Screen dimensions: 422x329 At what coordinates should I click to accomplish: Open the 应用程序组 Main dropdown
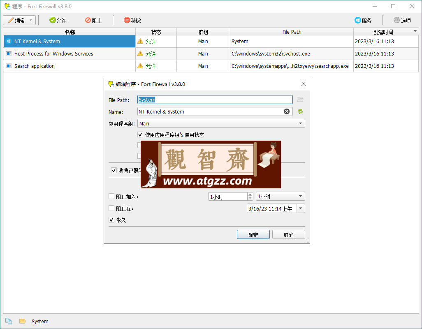pyautogui.click(x=221, y=123)
